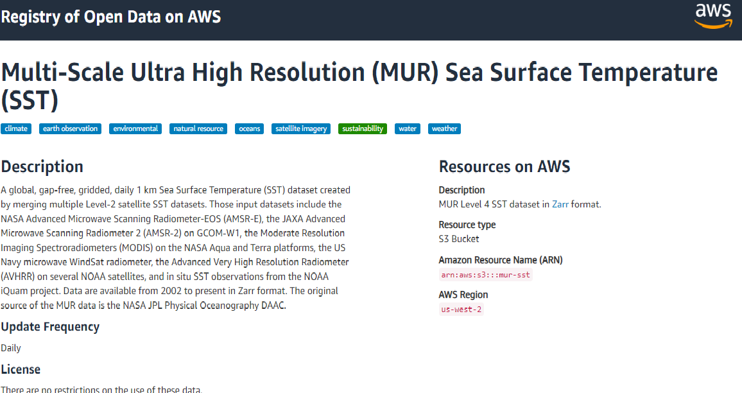Screen dimensions: 742x393
Task: Click the S3 Bucket resource type value
Action: [x=459, y=239]
